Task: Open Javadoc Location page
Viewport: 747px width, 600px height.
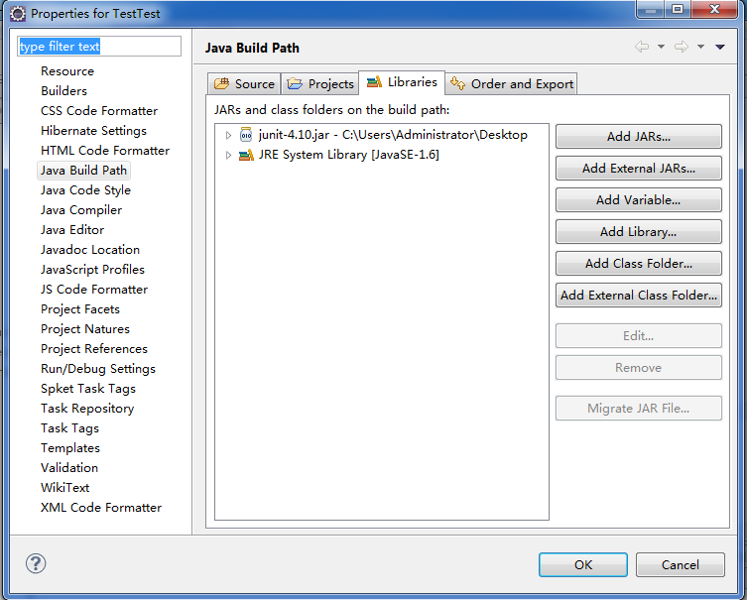Action: point(90,250)
